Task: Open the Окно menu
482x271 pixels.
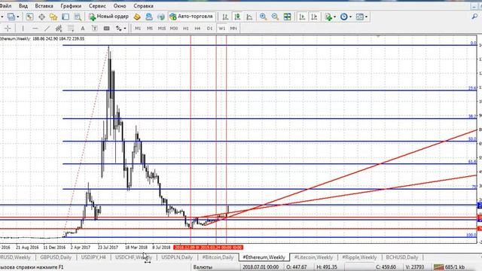Action: pos(120,6)
